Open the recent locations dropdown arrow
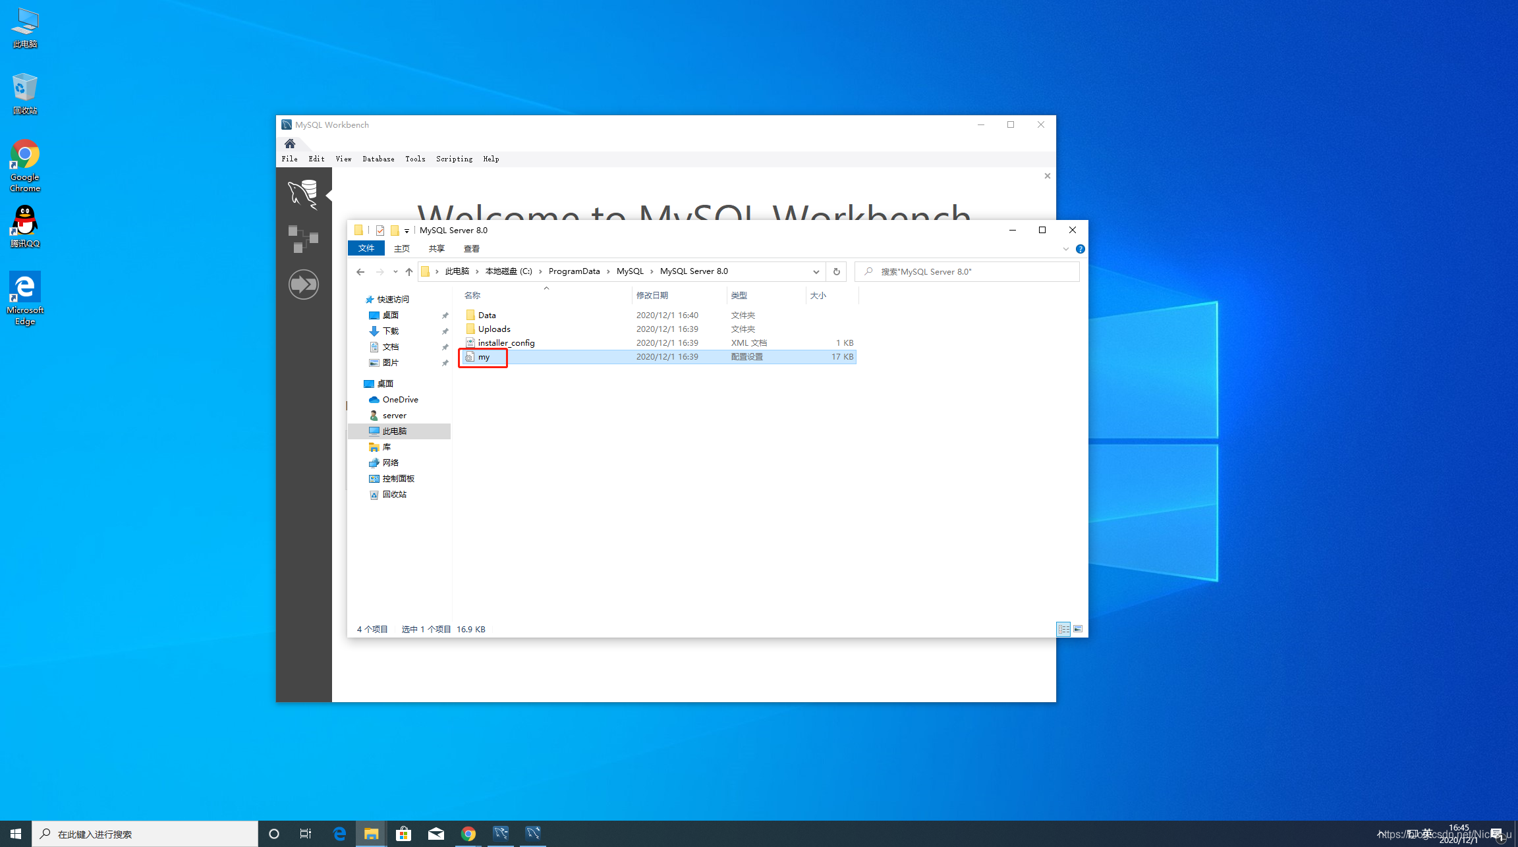The image size is (1518, 847). 395,271
